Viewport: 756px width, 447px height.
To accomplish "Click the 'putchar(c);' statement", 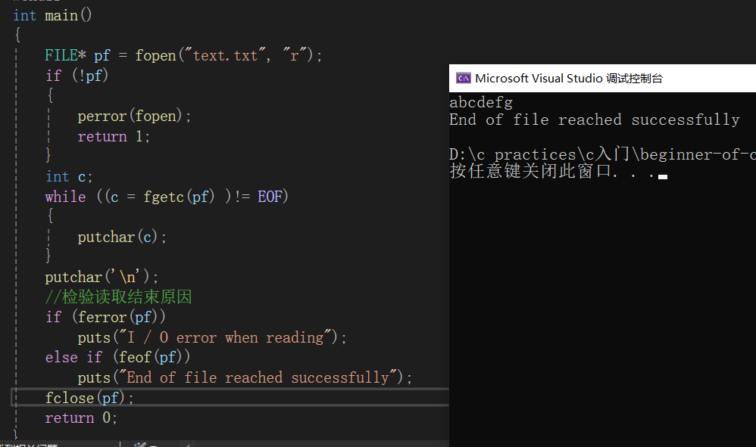I will [122, 237].
